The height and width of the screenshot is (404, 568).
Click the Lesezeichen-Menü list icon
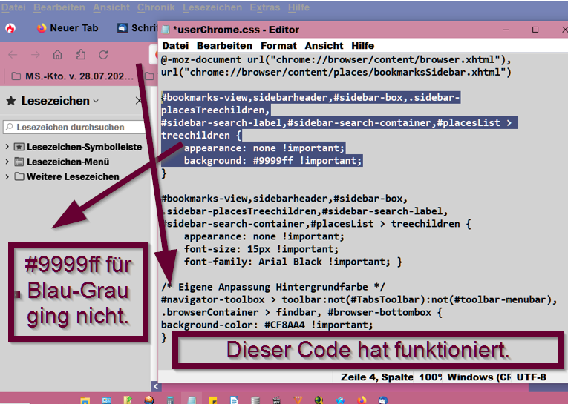pyautogui.click(x=19, y=162)
